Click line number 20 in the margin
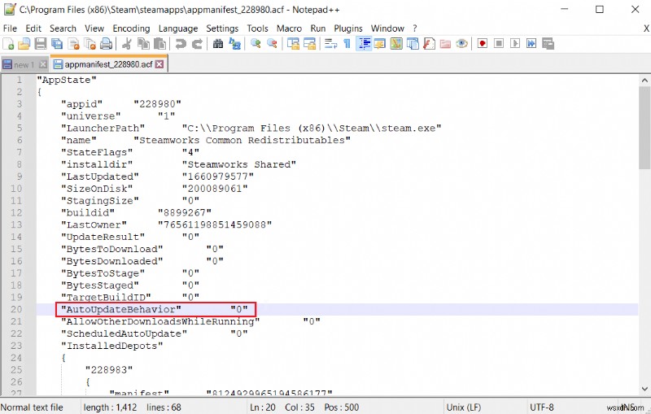Screen dimensions: 651x414 (x=16, y=309)
